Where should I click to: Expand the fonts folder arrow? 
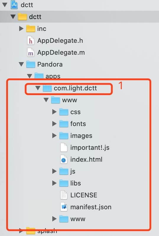click(x=54, y=124)
